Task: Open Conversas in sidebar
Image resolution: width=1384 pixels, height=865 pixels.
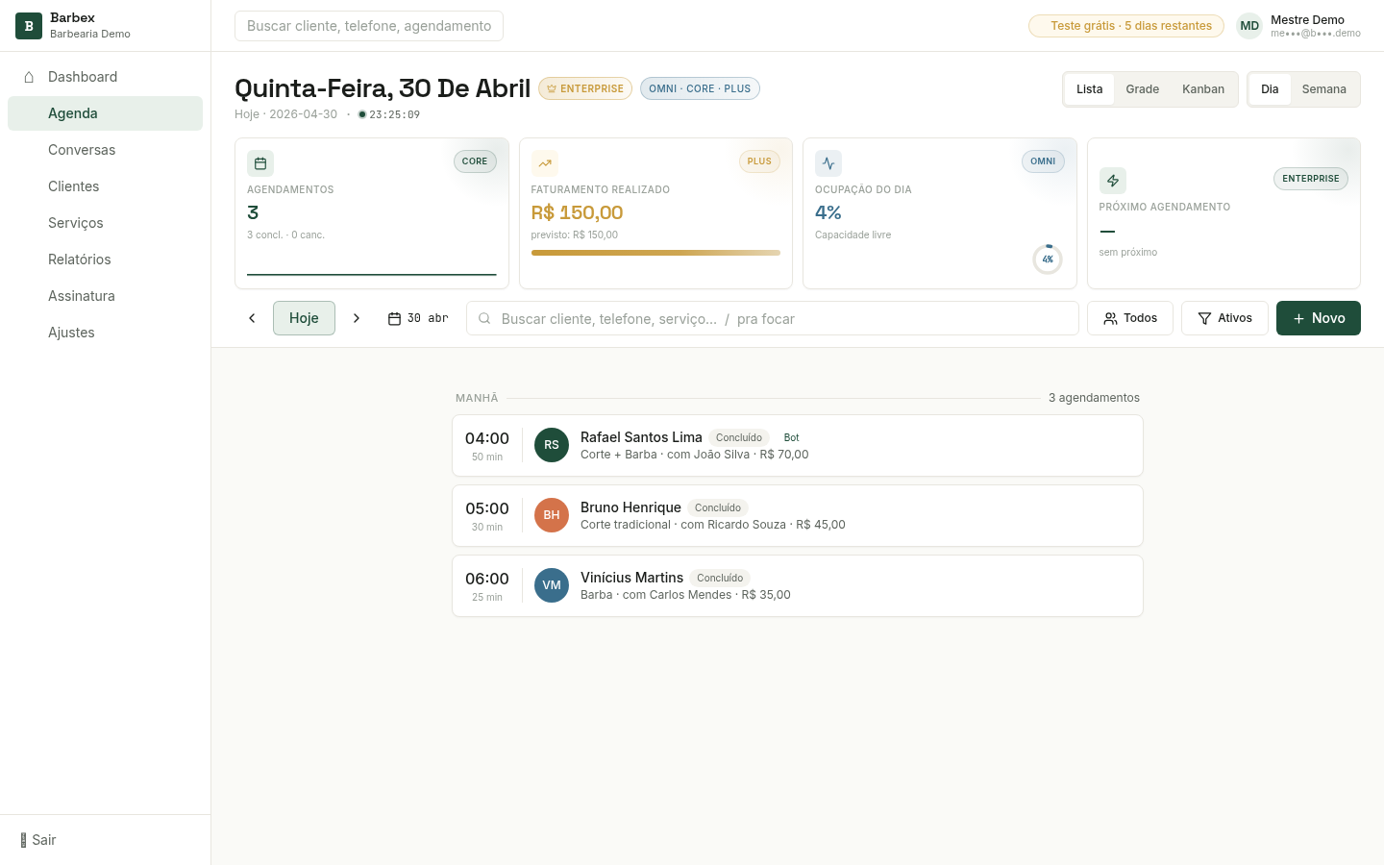Action: click(x=106, y=150)
